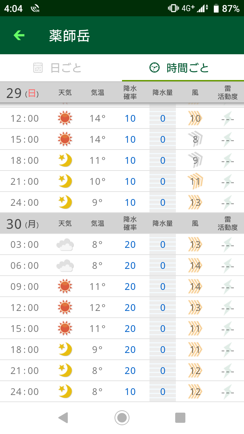Tap the 30 (月) date header
The width and height of the screenshot is (244, 434).
[x=22, y=224]
